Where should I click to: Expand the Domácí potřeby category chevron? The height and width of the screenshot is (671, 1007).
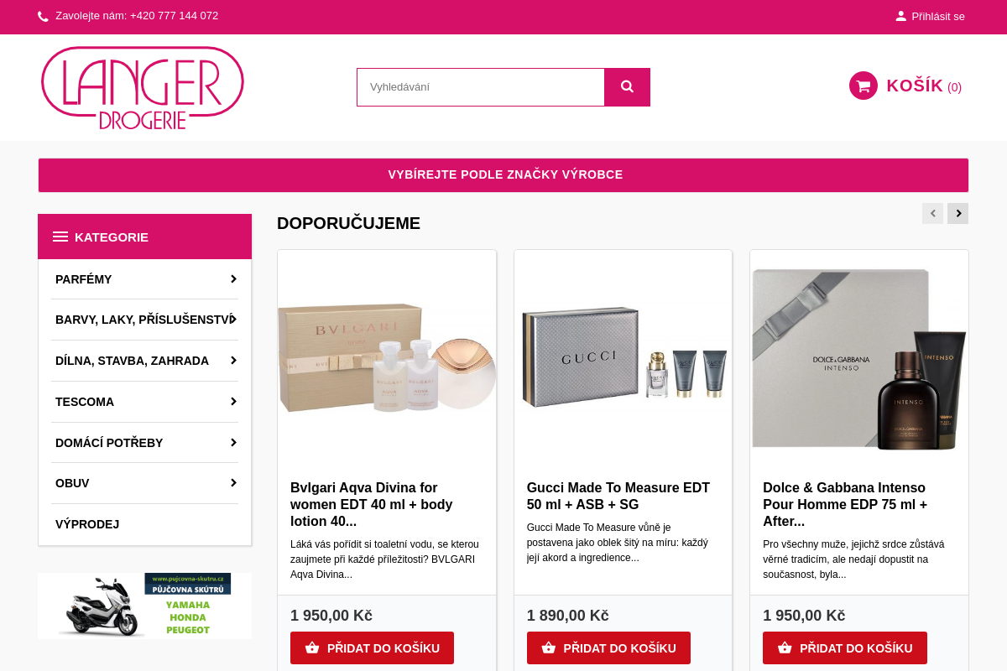point(233,442)
